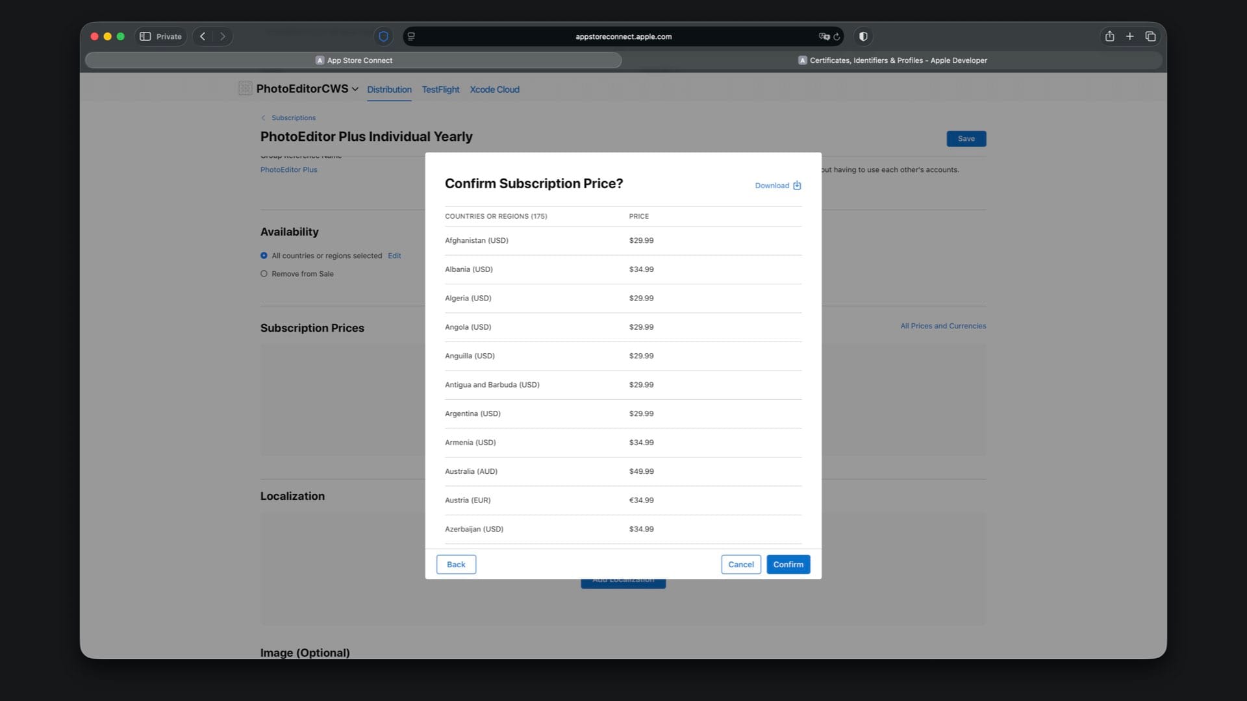The width and height of the screenshot is (1247, 701).
Task: Open the Share menu icon in toolbar
Action: (1109, 36)
